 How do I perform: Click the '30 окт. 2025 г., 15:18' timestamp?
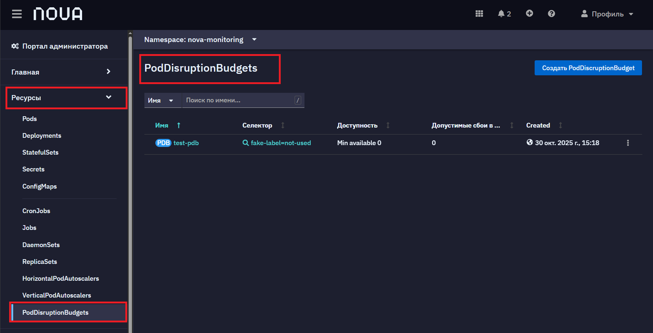[567, 143]
